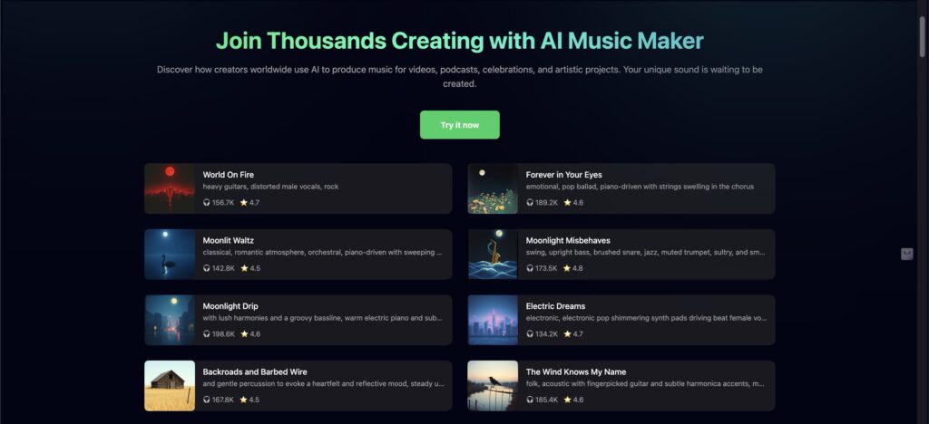Click the Try it now button
This screenshot has width=929, height=424.
pyautogui.click(x=459, y=125)
